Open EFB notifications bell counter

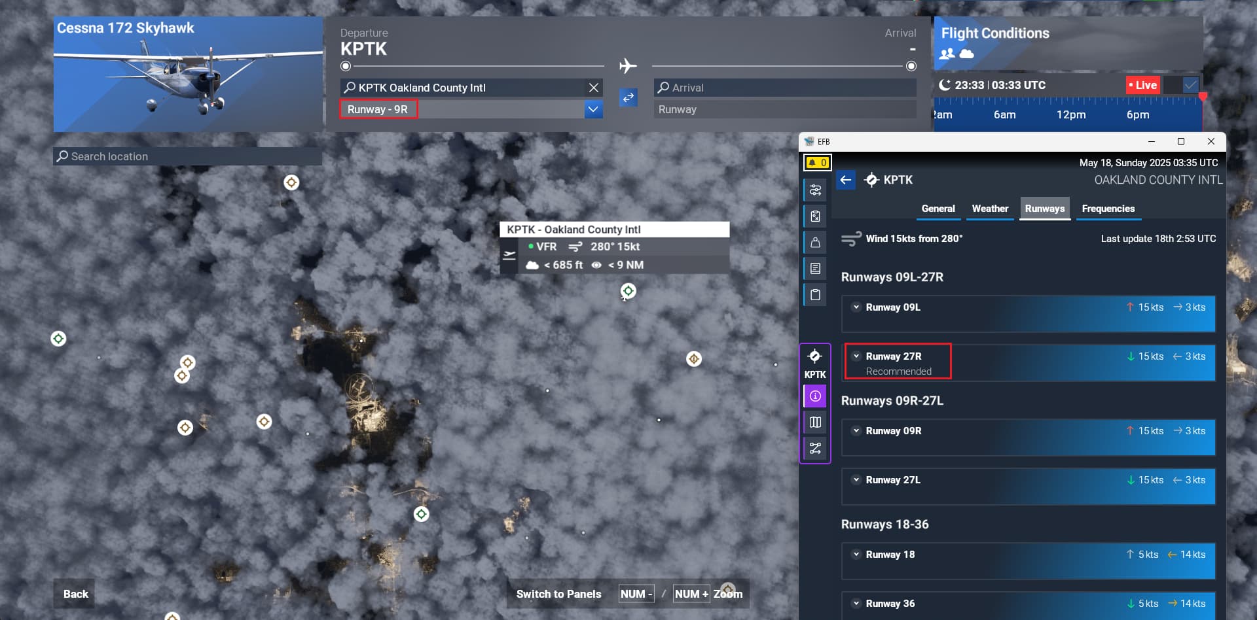817,162
